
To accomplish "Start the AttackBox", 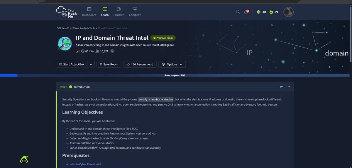I will [72, 64].
